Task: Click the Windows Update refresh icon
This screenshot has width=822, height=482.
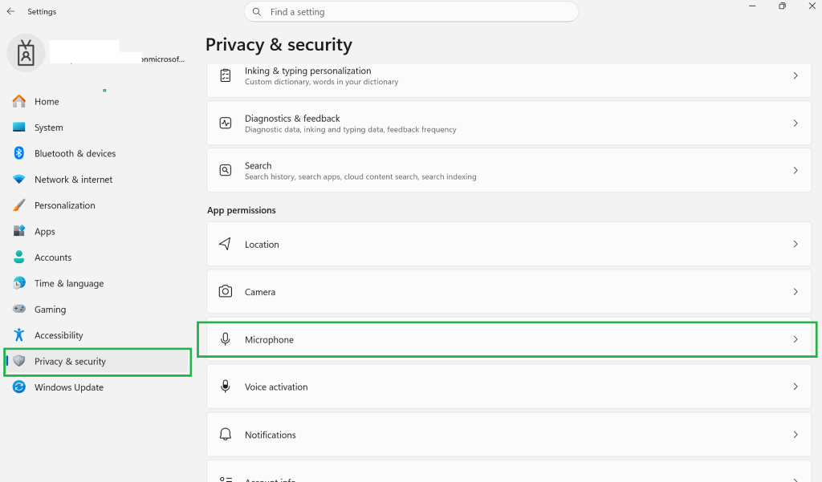Action: [19, 387]
